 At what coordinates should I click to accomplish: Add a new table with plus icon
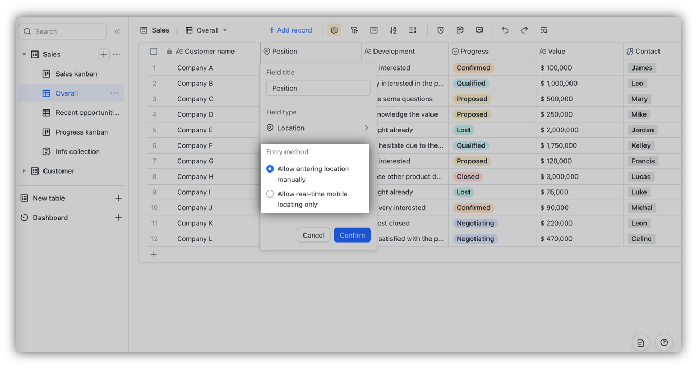pyautogui.click(x=118, y=198)
